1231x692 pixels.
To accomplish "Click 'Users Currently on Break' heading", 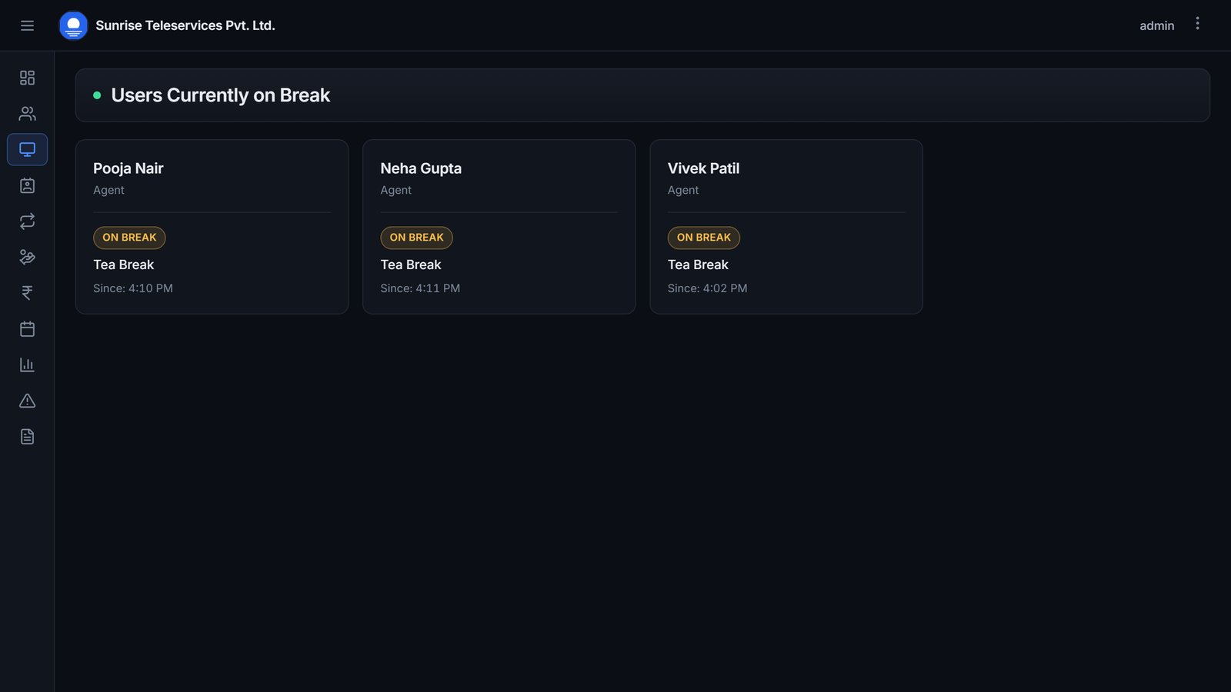I will pyautogui.click(x=221, y=95).
